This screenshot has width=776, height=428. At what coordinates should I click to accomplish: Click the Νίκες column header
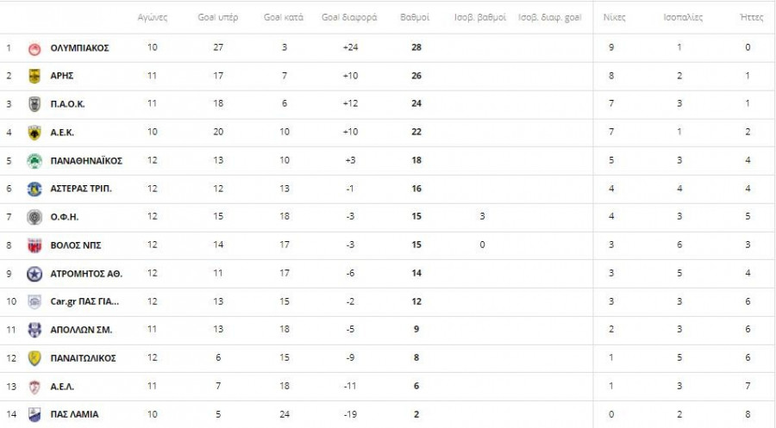tap(614, 17)
